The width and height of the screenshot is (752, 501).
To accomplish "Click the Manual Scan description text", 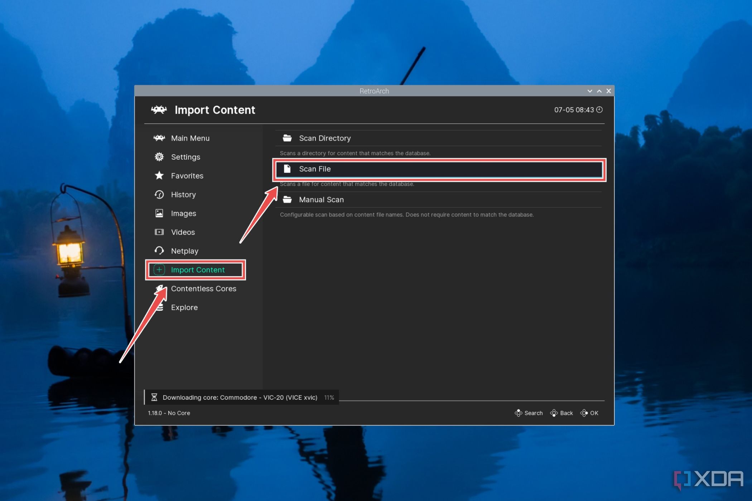I will 407,215.
